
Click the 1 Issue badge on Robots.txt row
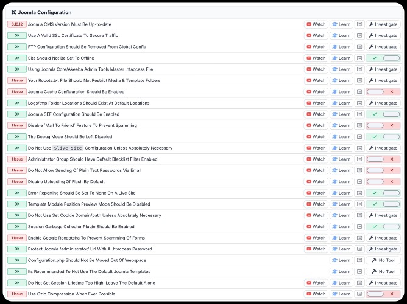[17, 80]
